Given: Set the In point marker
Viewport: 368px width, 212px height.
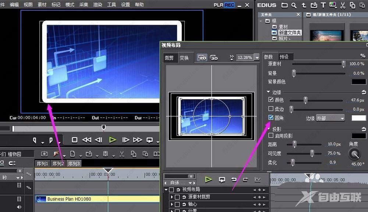Looking at the screenshot, I should [x=35, y=140].
